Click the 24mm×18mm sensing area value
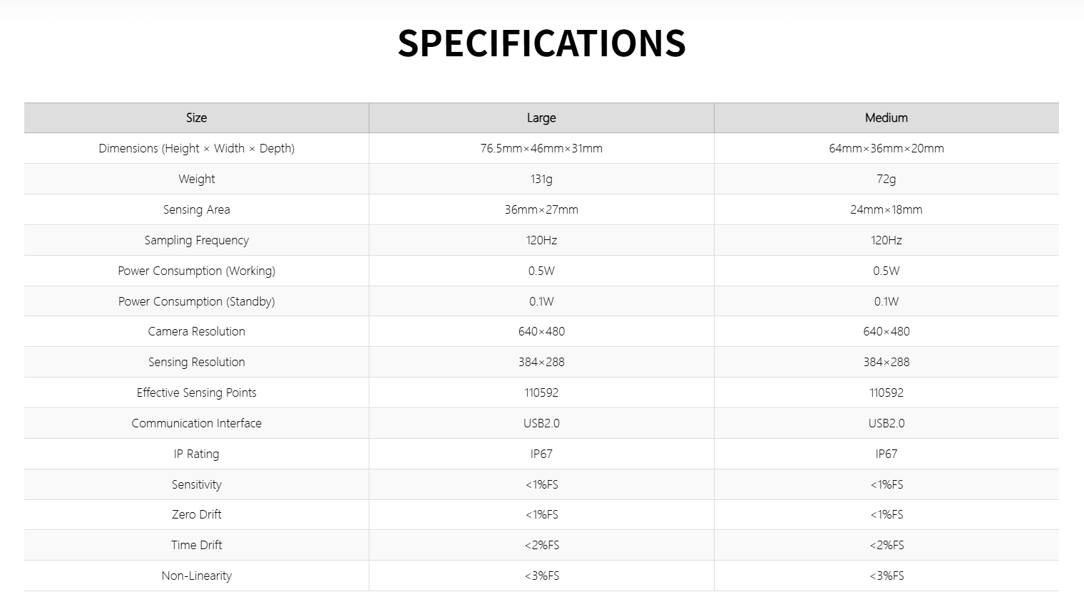This screenshot has width=1084, height=609. point(886,209)
